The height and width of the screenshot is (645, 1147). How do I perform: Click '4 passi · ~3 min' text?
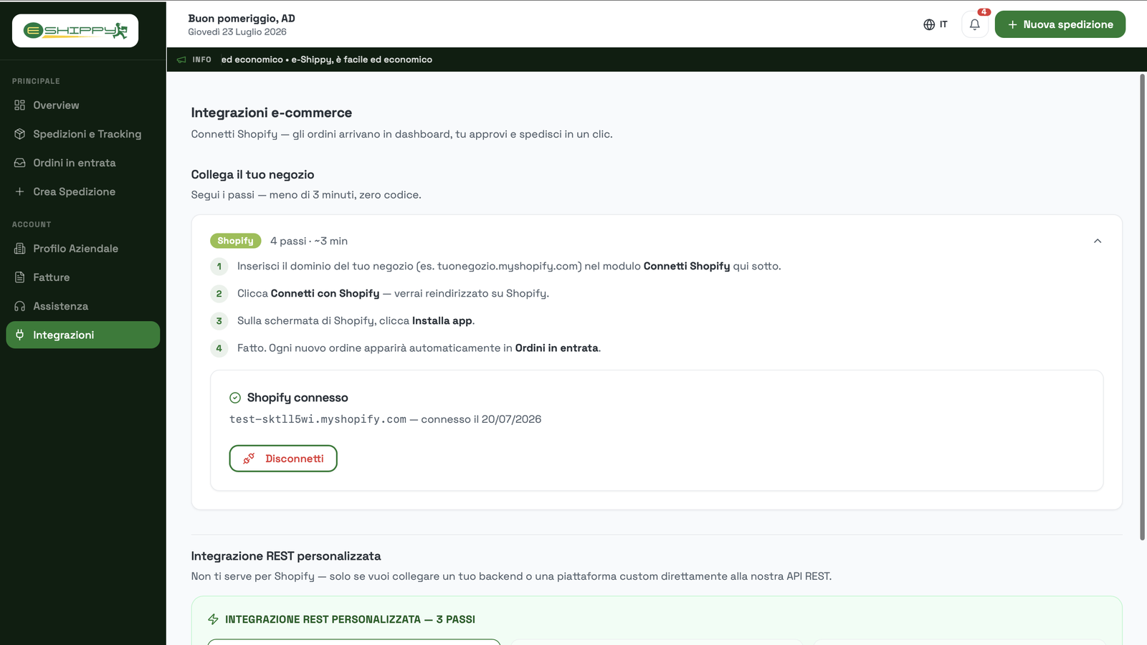[x=309, y=241]
